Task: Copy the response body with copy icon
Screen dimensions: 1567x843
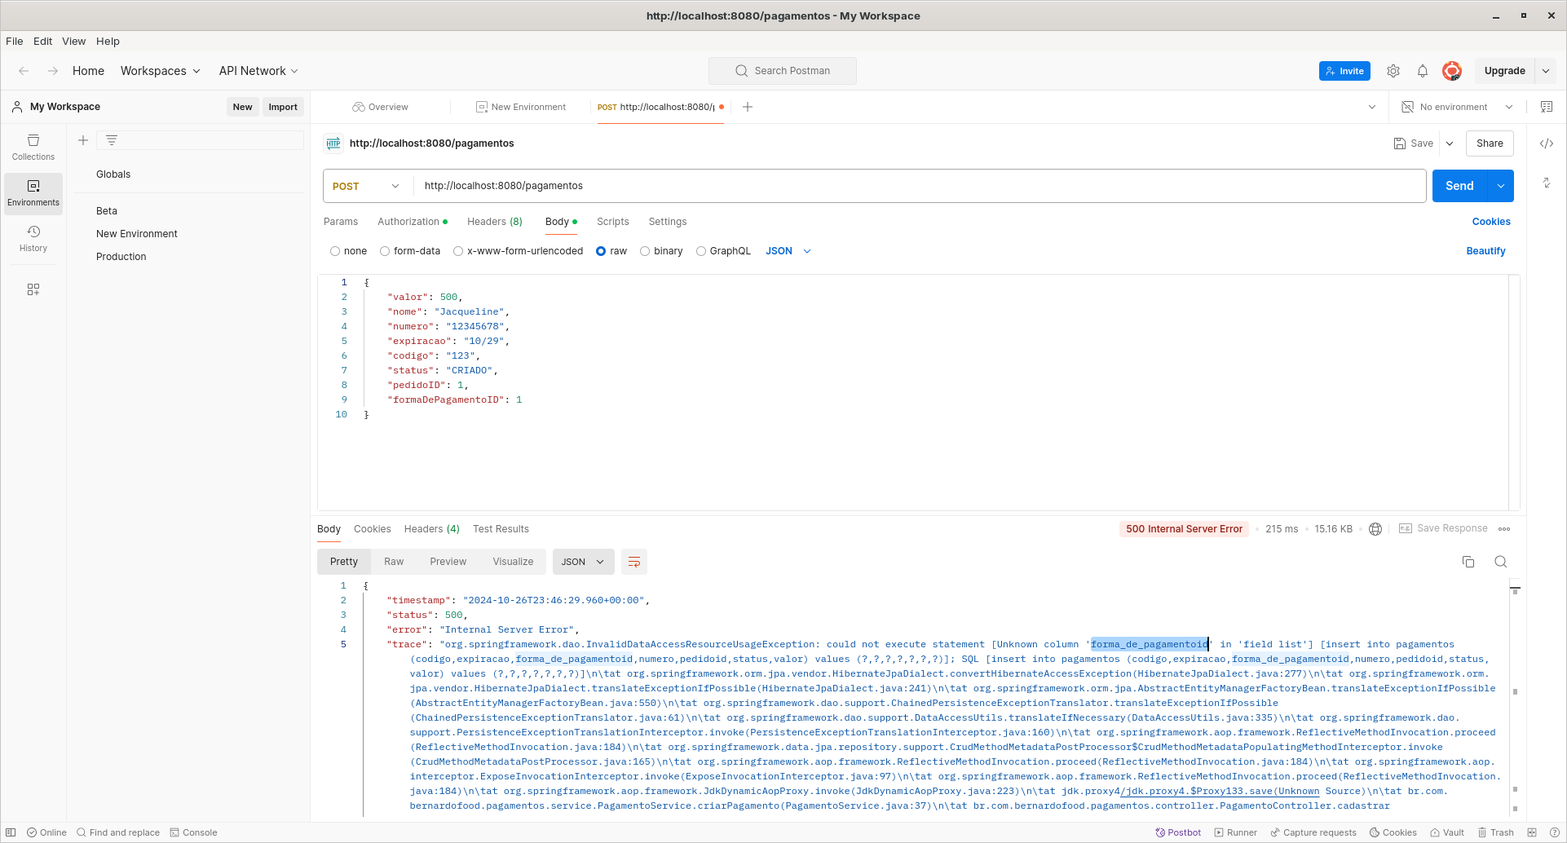Action: [x=1468, y=562]
